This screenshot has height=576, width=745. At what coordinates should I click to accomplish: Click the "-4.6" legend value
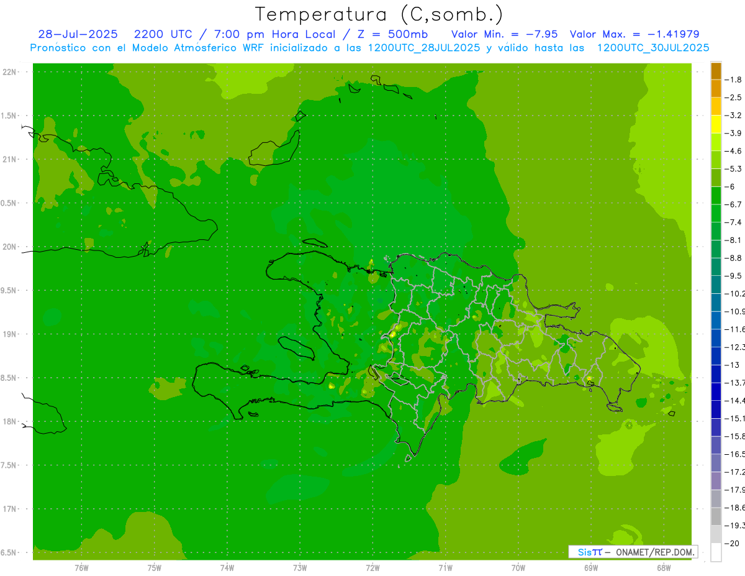click(733, 151)
